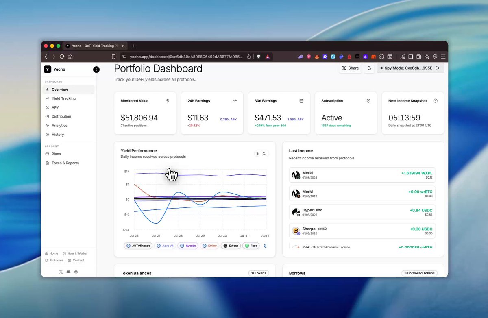
Task: Click the yecho.app address bar
Action: tap(186, 57)
